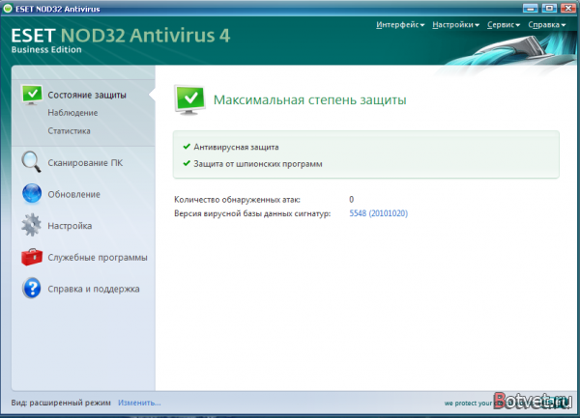Click the gear settings icon
Screen dimensions: 580x418
point(32,225)
